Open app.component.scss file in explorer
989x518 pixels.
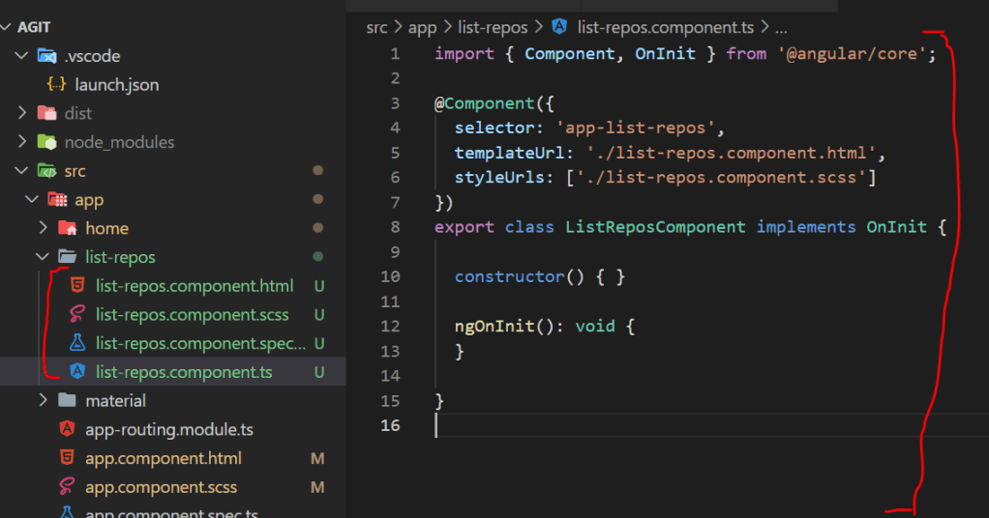pos(161,487)
